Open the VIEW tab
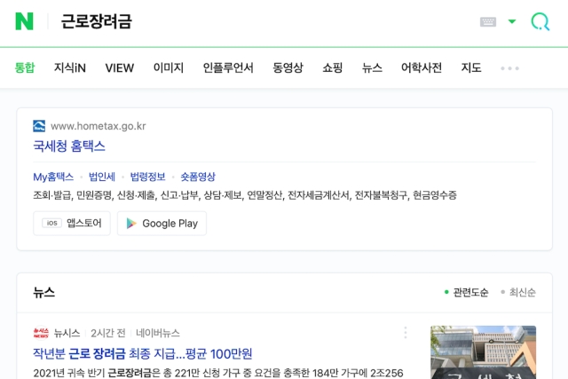This screenshot has width=568, height=379. click(x=120, y=67)
